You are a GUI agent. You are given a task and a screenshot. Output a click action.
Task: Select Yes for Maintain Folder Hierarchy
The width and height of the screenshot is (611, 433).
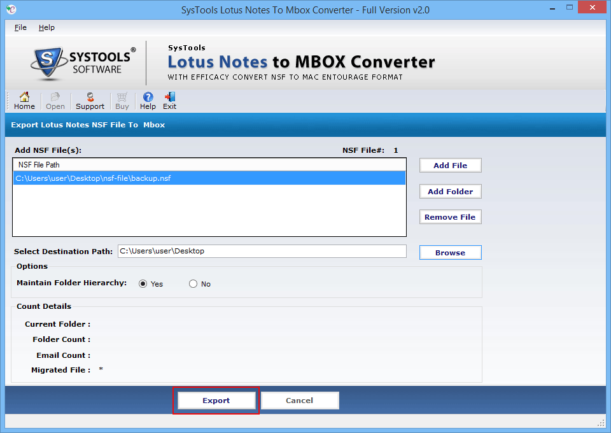click(143, 284)
